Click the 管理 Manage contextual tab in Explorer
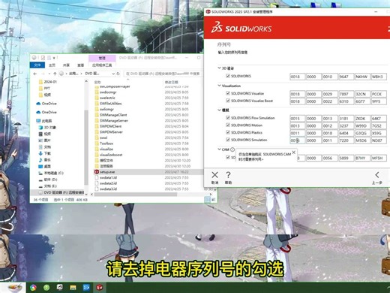Screen dimensions: 390x293 click(102, 58)
